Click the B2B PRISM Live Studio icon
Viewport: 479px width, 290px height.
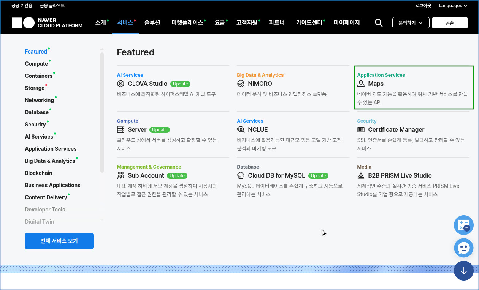tap(361, 175)
